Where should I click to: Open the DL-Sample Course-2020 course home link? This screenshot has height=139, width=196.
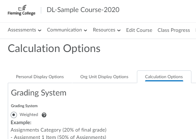[83, 10]
